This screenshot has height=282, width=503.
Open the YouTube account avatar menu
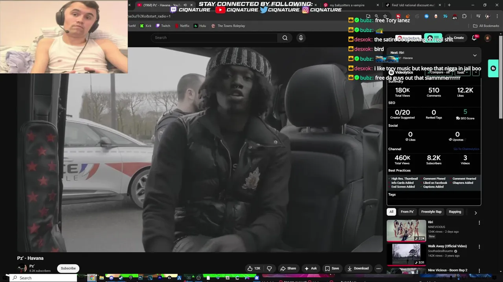point(487,38)
